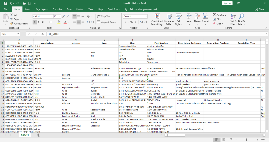Toggle Bold formatting
The width and height of the screenshot is (269, 142).
pos(34,22)
